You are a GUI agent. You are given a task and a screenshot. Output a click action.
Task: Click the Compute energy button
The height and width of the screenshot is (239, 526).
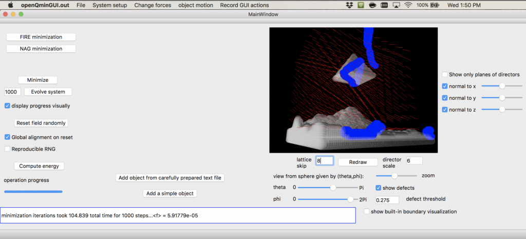pos(39,166)
